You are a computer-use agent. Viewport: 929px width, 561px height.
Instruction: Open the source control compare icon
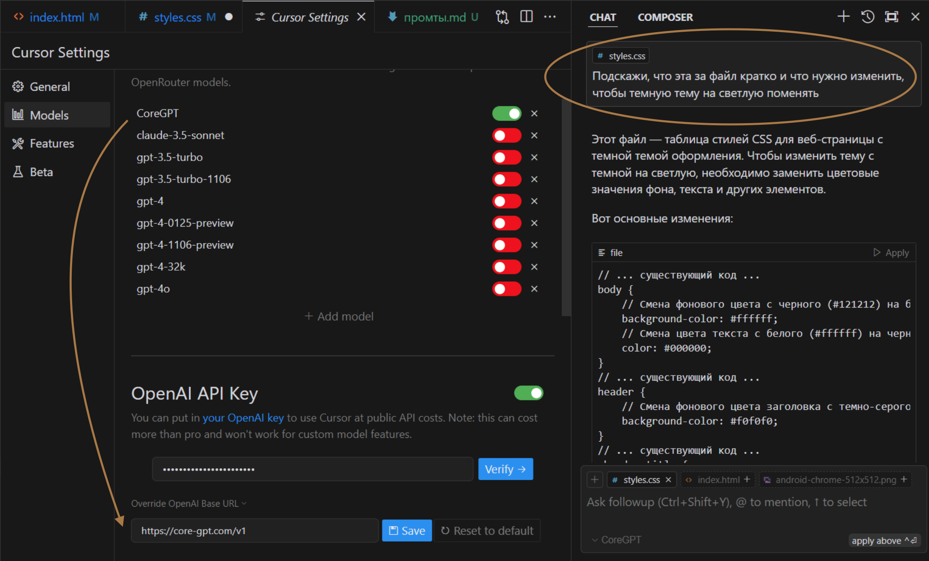(502, 17)
